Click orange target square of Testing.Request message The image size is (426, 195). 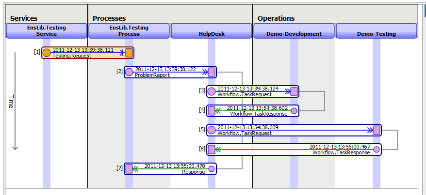(129, 53)
